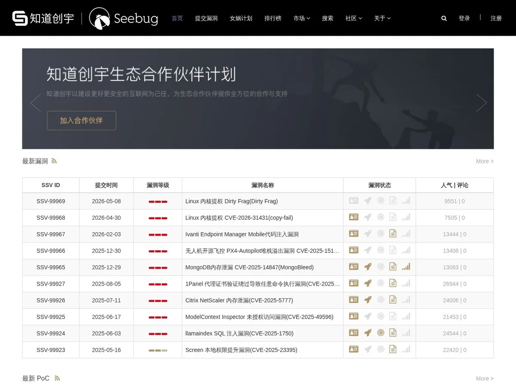The height and width of the screenshot is (387, 516).
Task: Click the Seebug logo
Action: click(x=123, y=18)
